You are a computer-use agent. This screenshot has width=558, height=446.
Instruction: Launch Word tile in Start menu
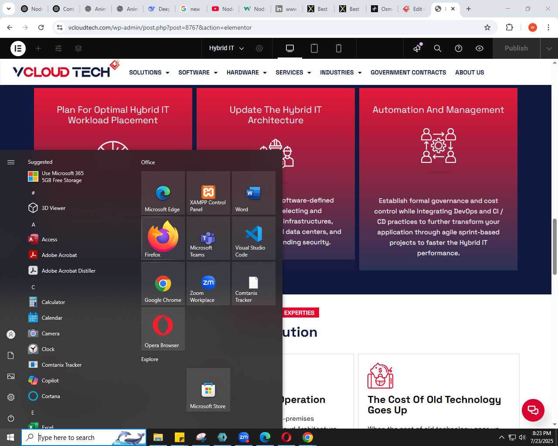pyautogui.click(x=254, y=193)
